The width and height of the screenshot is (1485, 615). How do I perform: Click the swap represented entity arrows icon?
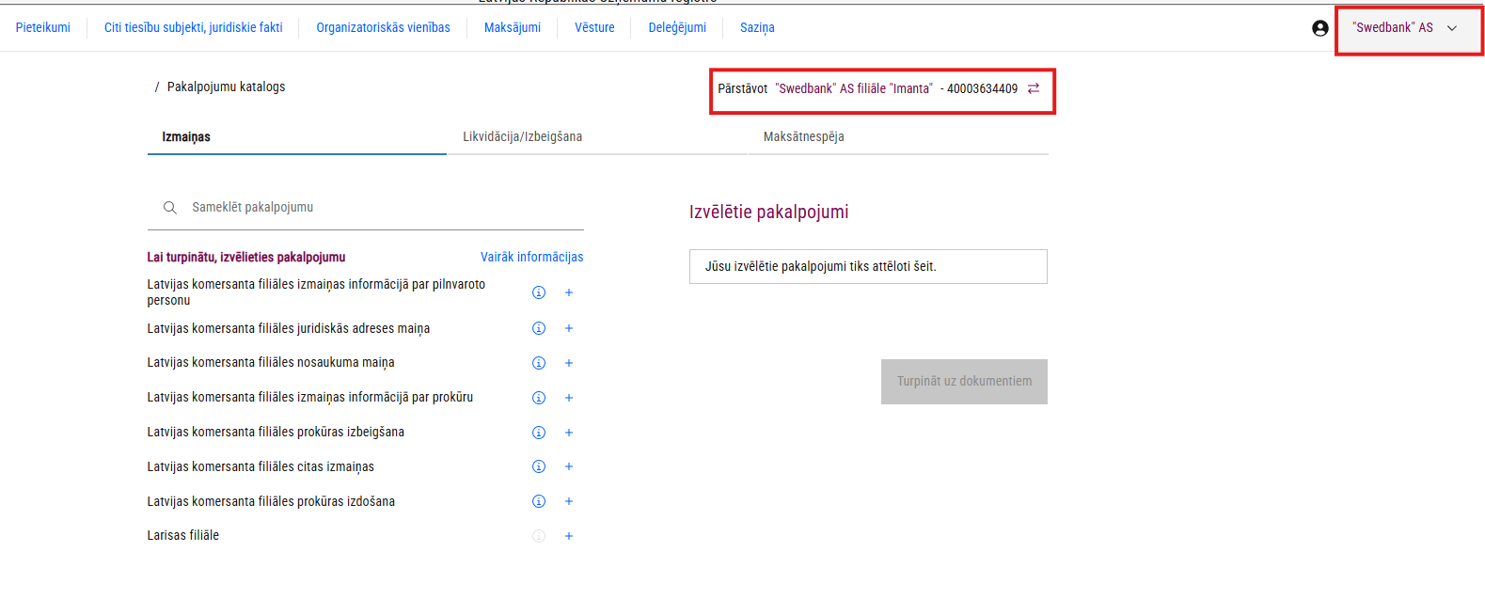pos(1034,88)
